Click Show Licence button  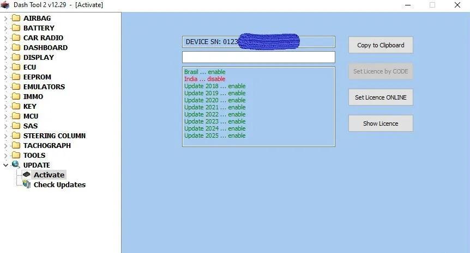[381, 123]
